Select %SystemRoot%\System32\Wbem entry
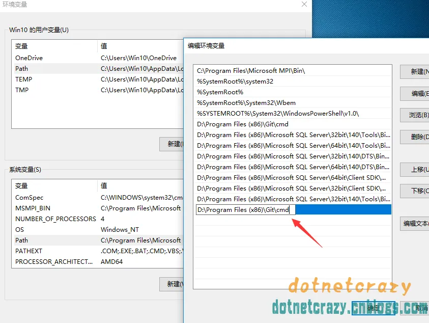This screenshot has width=429, height=323. [293, 103]
